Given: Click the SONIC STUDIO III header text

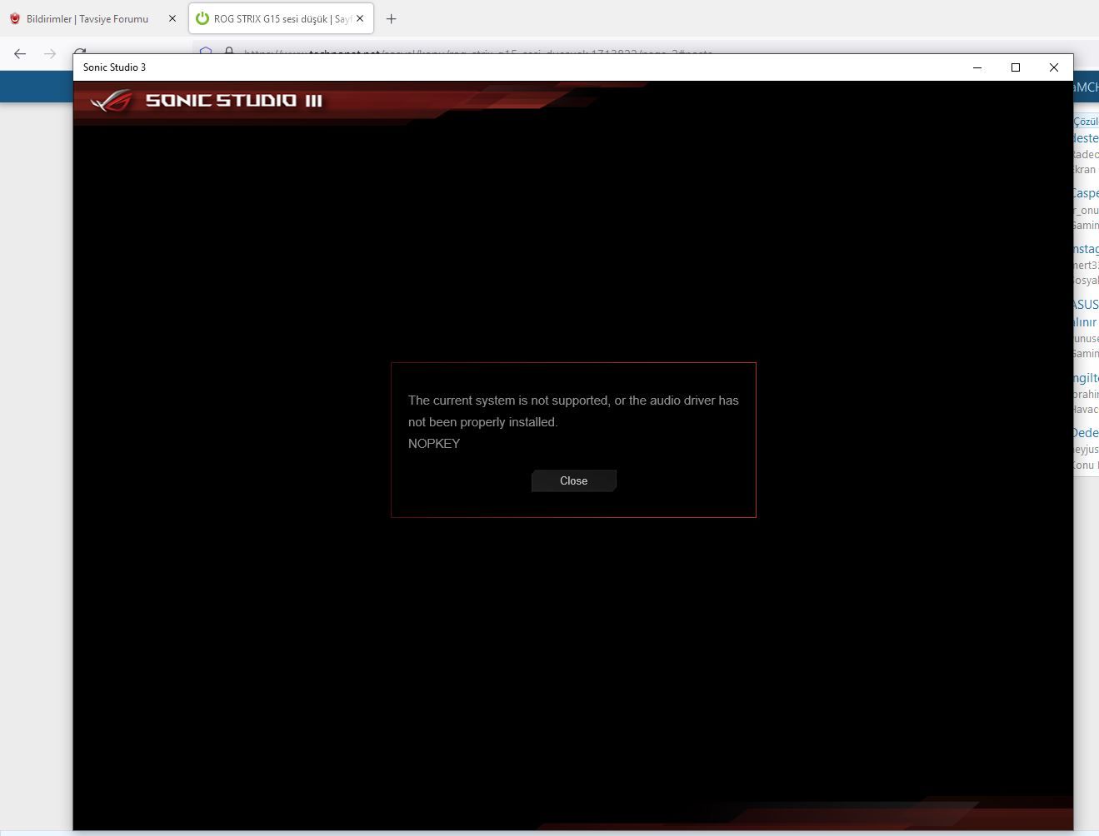Looking at the screenshot, I should 234,101.
